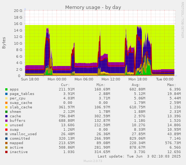Viewport: 186px width, 165px height.
Task: Click the green apps legend color swatch
Action: [6, 89]
